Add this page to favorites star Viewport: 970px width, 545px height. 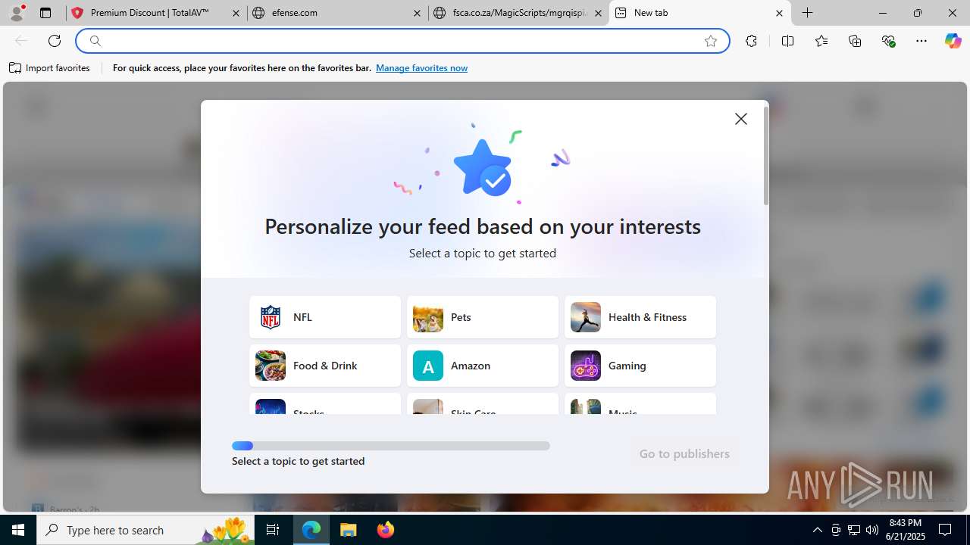[711, 41]
